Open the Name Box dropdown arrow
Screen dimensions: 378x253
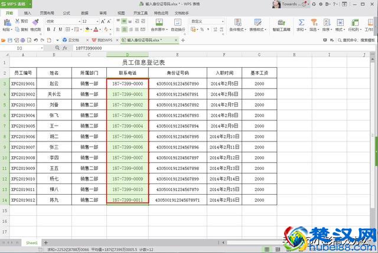[42, 48]
